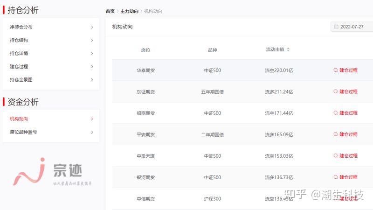This screenshot has height=210, width=373.
Task: Open 建仓过程 in the sidebar menu
Action: coord(19,66)
